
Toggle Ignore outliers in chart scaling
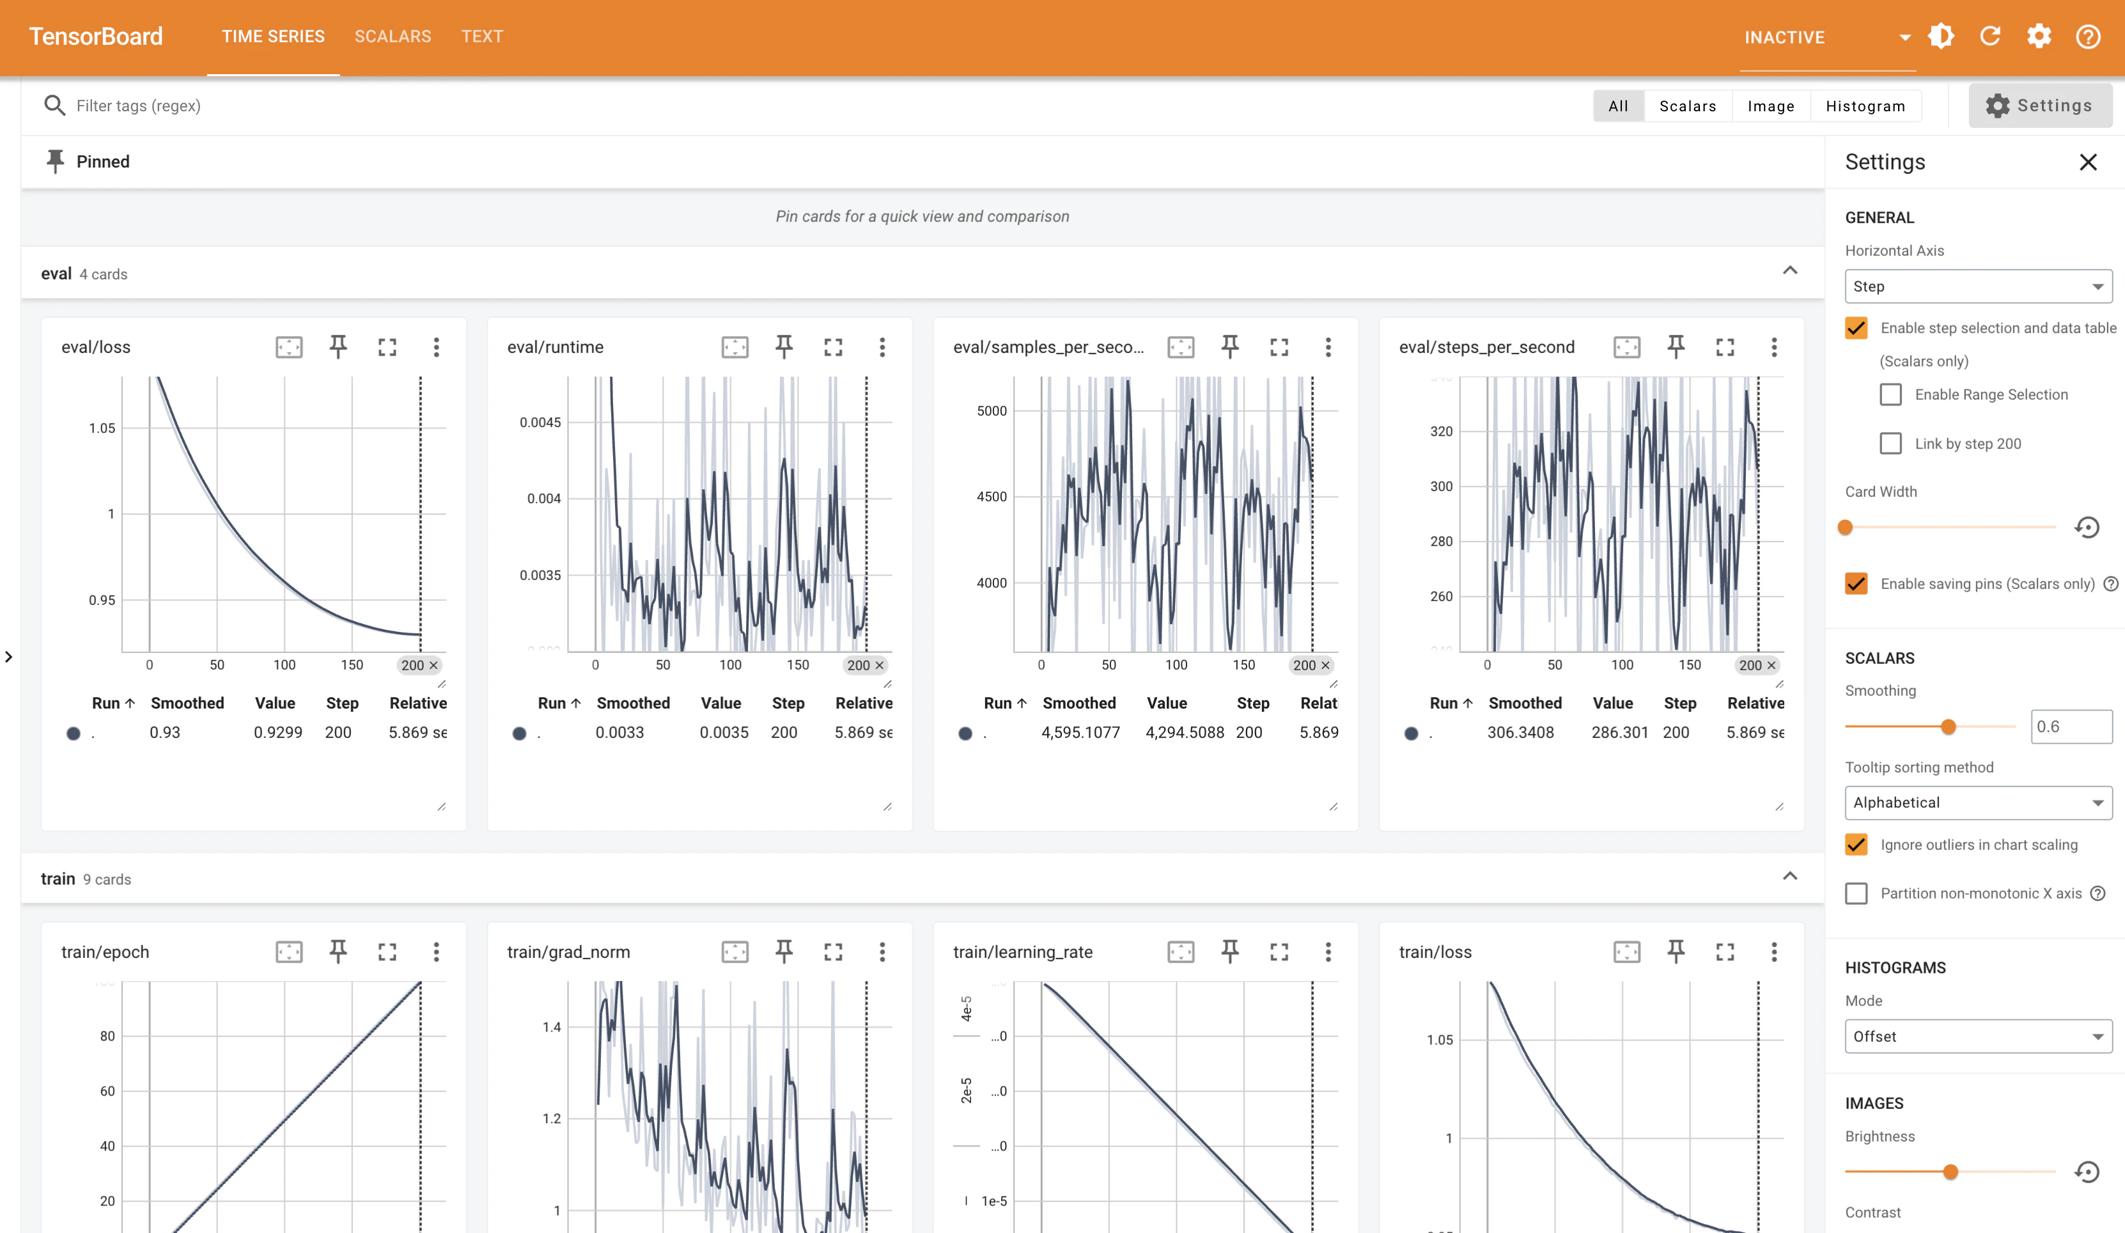point(1856,844)
